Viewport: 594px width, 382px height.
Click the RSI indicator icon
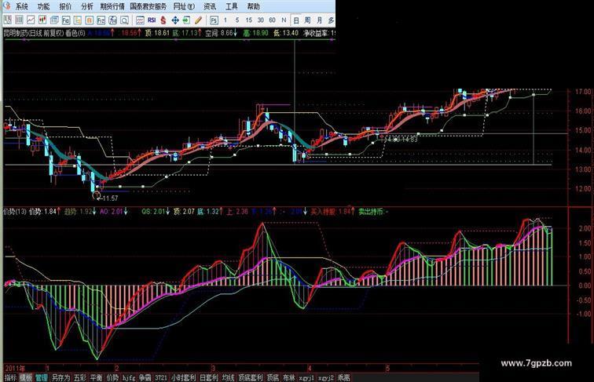pyautogui.click(x=152, y=20)
